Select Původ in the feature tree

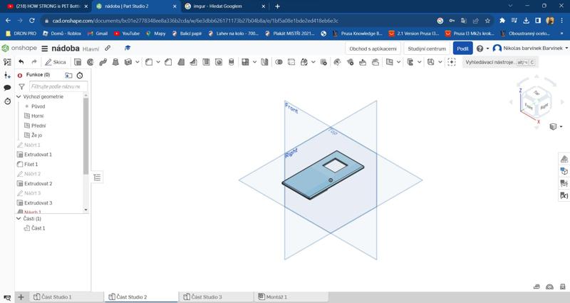pos(38,106)
